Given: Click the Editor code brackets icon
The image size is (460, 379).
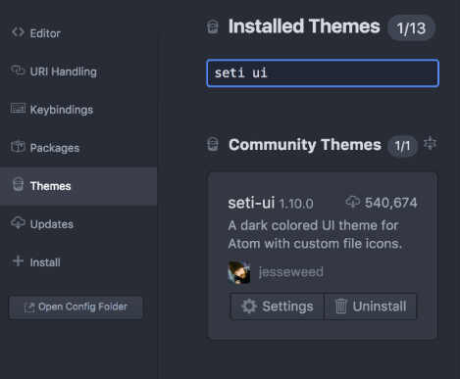Looking at the screenshot, I should (18, 32).
